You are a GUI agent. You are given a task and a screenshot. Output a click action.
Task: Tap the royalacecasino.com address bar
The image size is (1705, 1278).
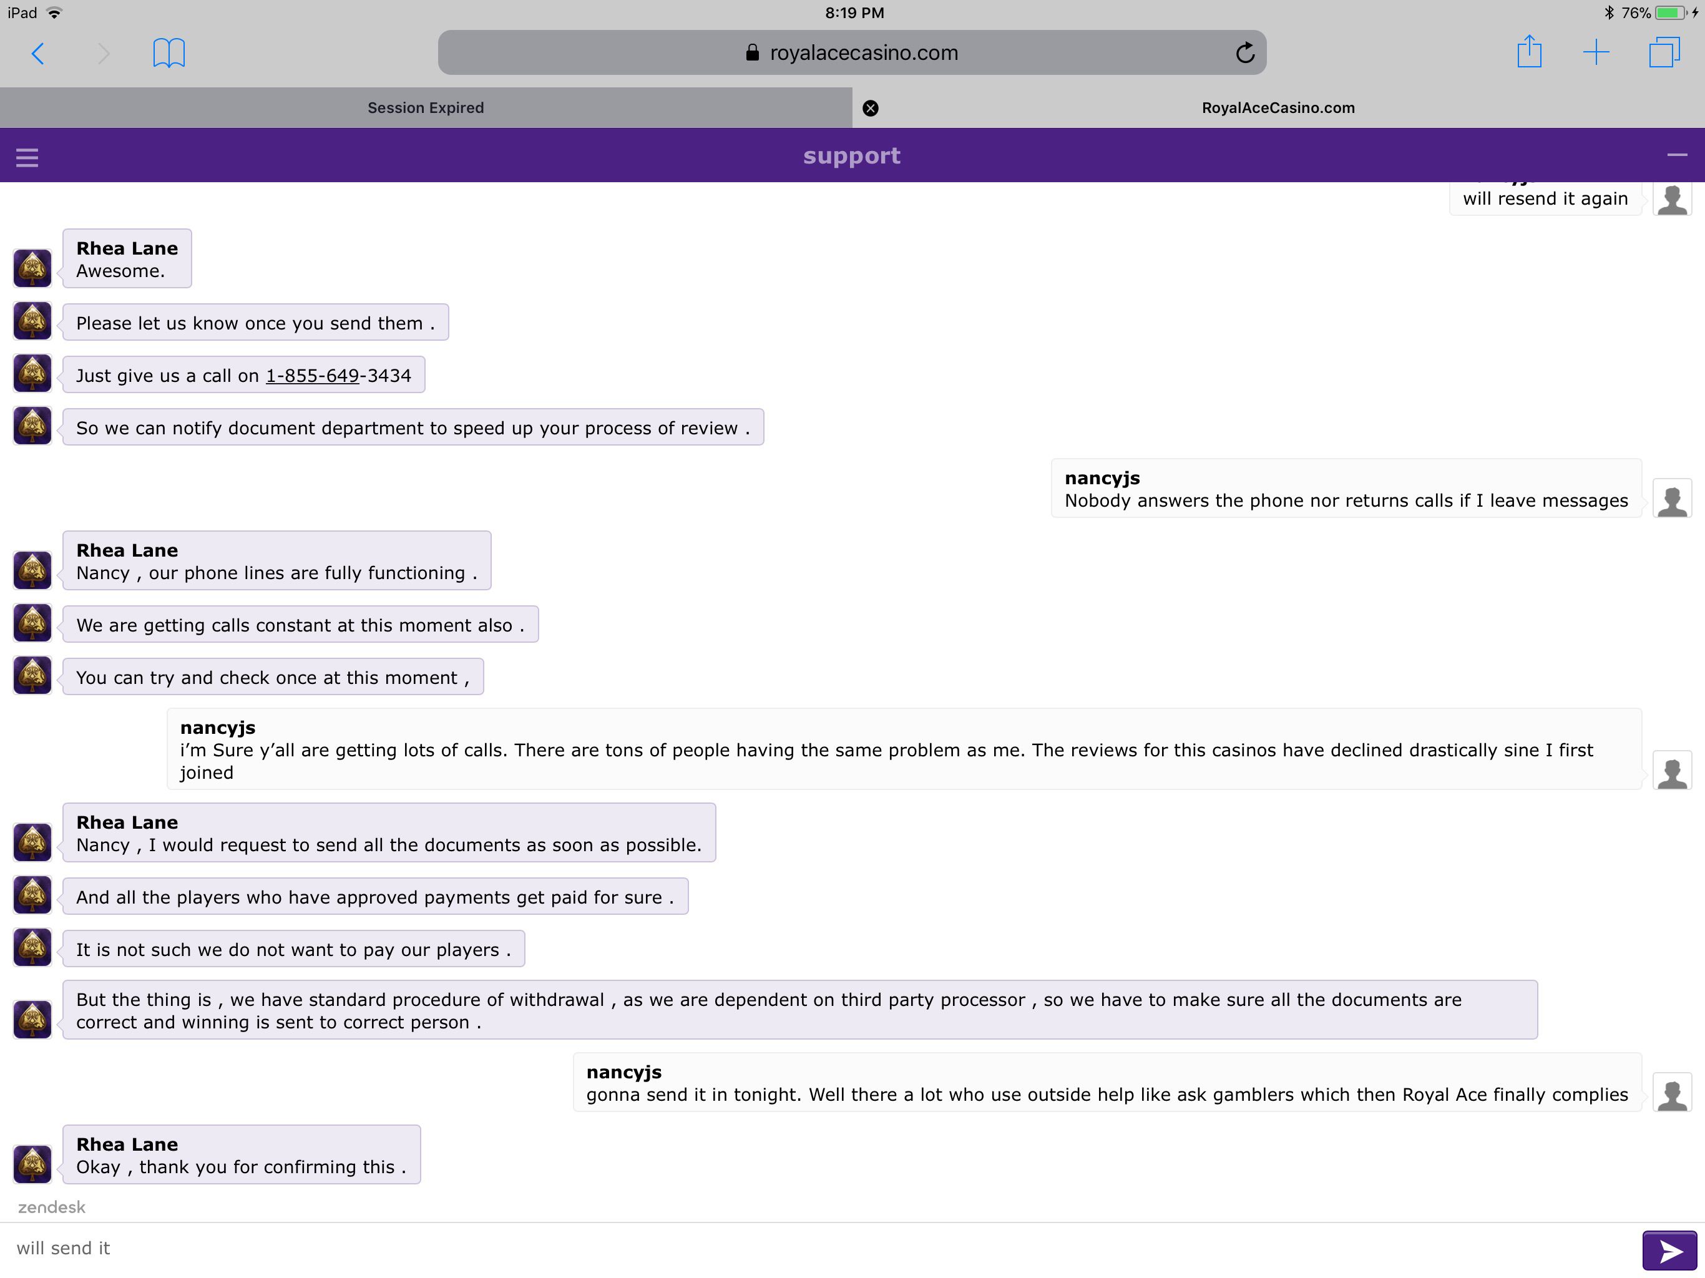852,52
